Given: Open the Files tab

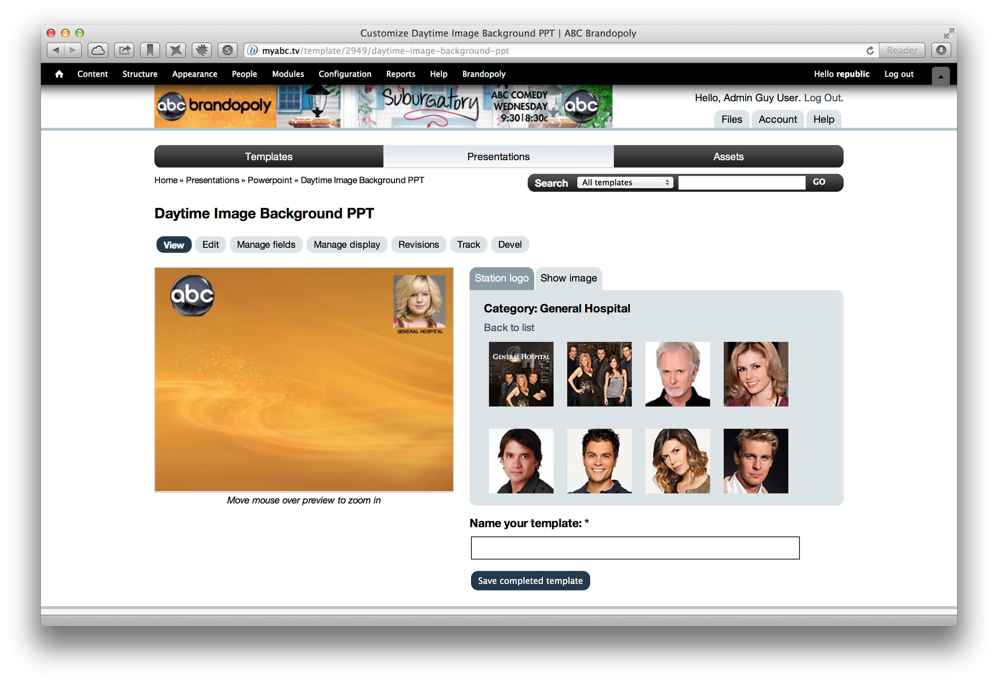Looking at the screenshot, I should pyautogui.click(x=731, y=120).
